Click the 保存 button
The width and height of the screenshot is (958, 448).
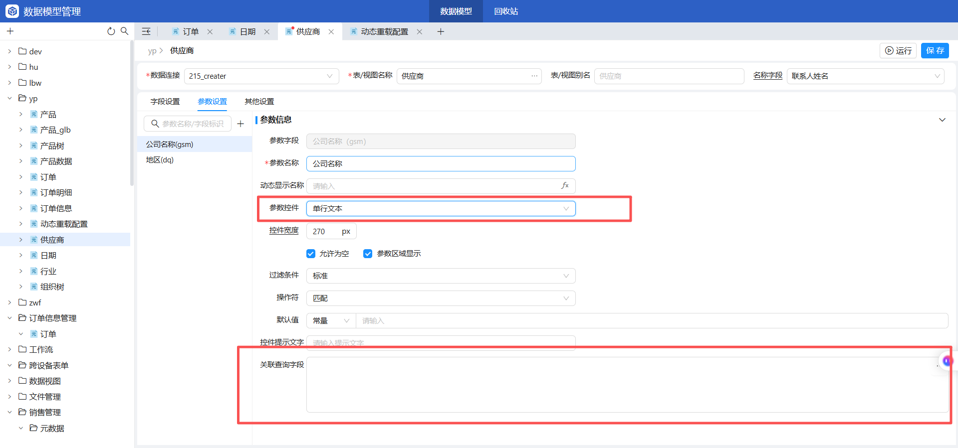[935, 50]
